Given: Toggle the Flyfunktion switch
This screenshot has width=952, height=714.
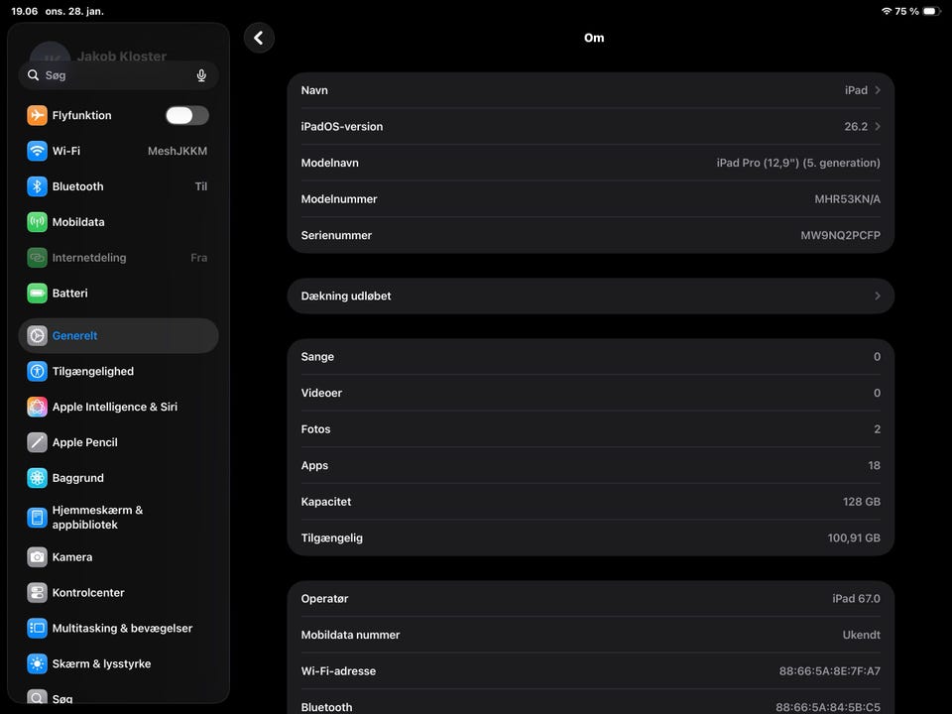Looking at the screenshot, I should tap(187, 115).
